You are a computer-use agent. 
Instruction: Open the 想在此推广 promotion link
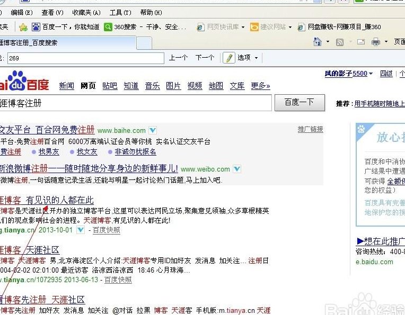click(x=381, y=241)
